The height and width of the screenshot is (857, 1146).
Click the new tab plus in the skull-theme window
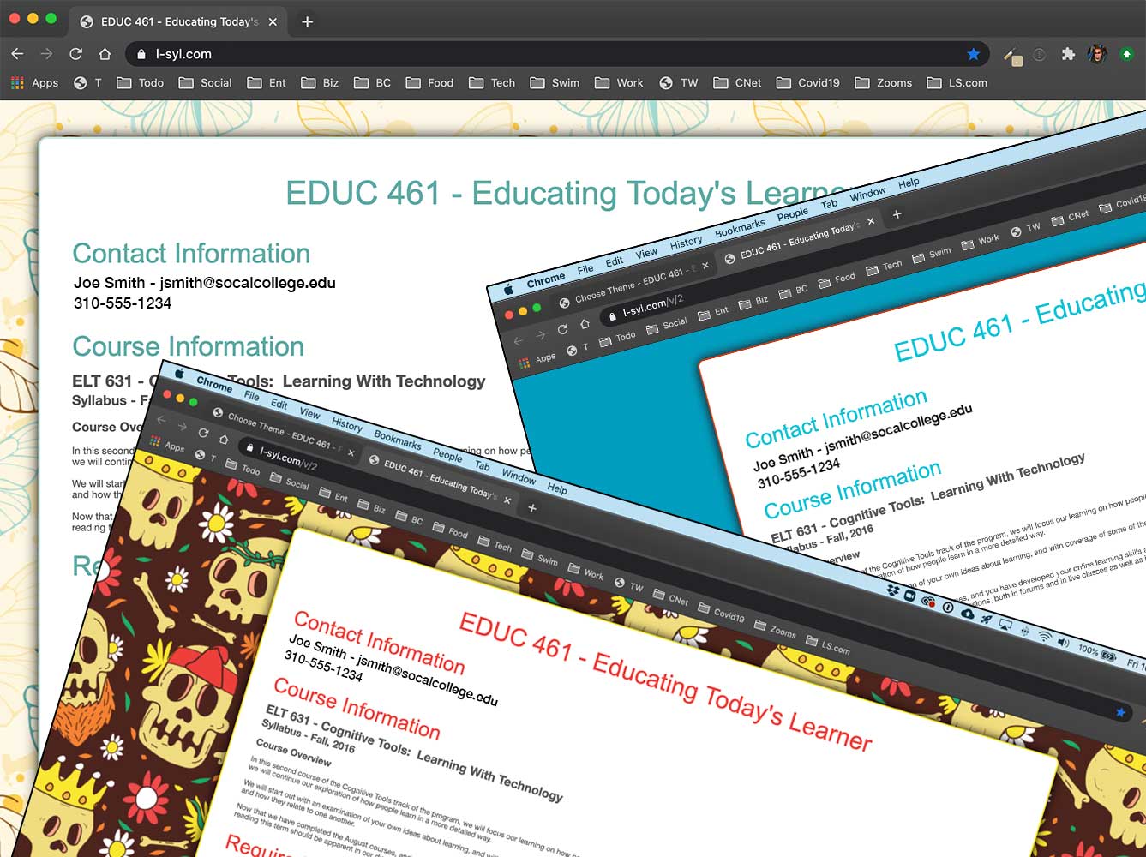[531, 508]
